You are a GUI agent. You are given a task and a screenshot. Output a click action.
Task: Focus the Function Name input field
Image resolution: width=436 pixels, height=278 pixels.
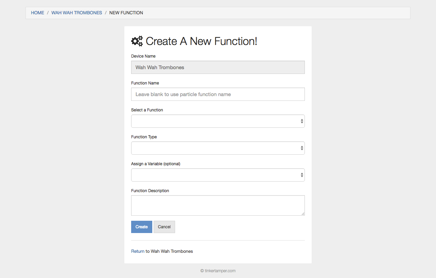pyautogui.click(x=218, y=94)
